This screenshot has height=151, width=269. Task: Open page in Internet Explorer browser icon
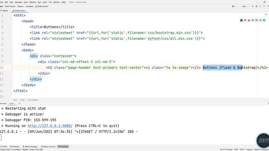pos(260,20)
